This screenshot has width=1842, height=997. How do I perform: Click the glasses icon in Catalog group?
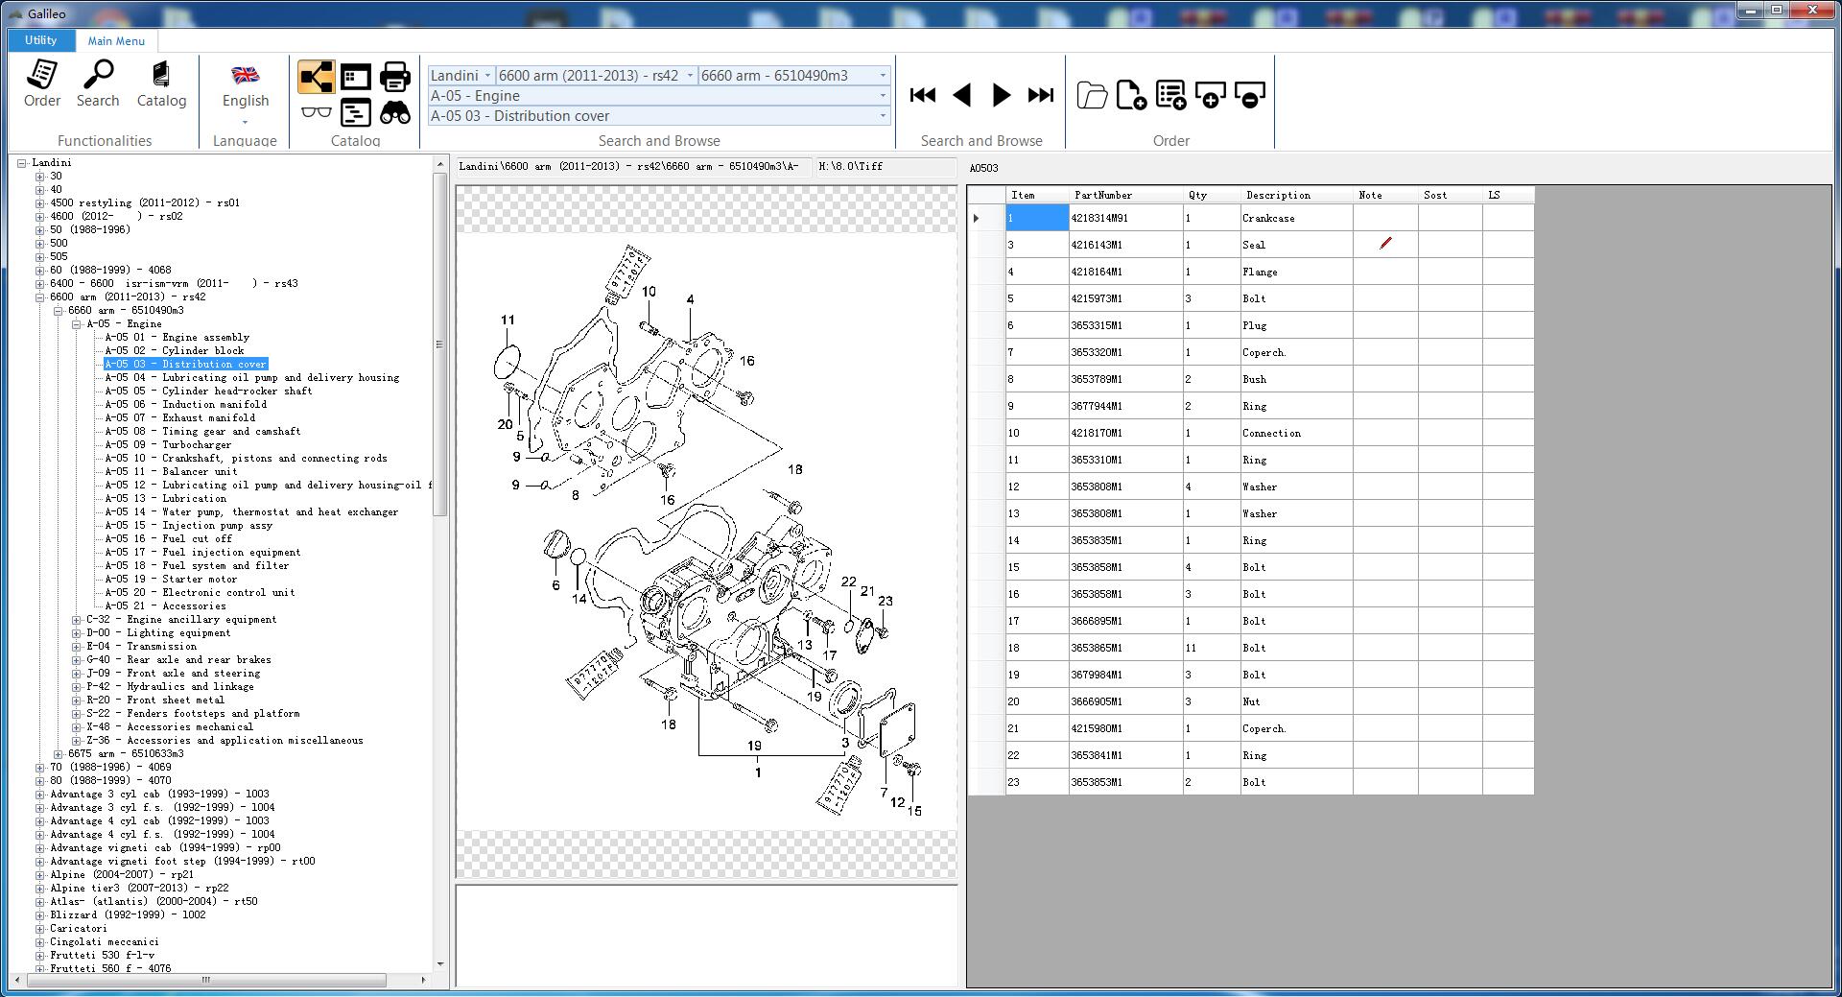pos(316,112)
